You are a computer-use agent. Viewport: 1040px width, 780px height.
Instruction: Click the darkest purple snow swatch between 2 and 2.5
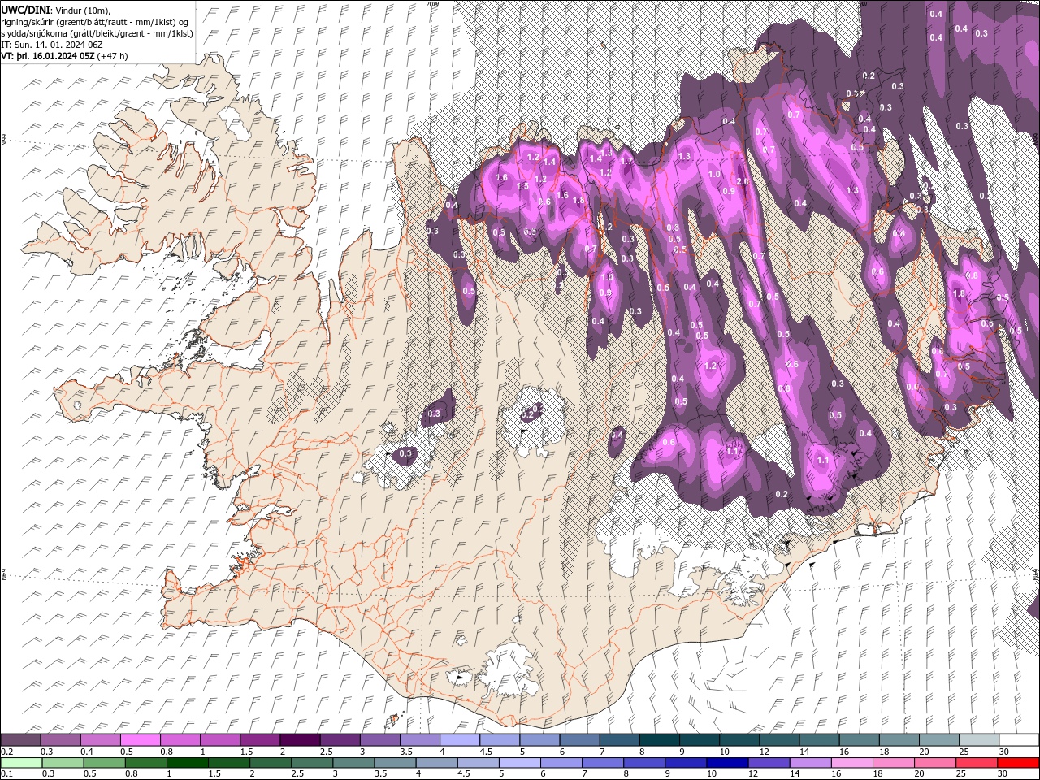point(300,740)
